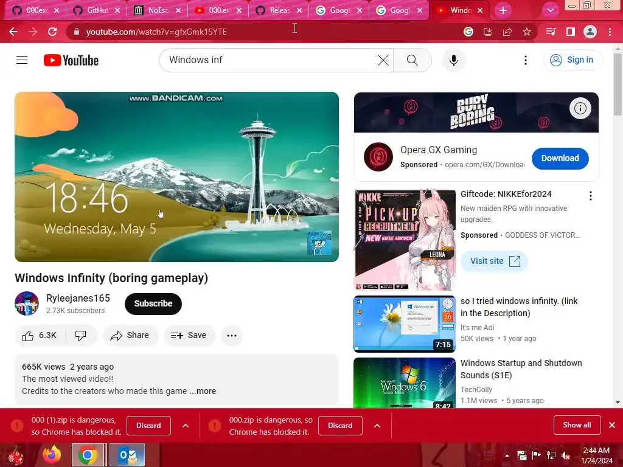Image resolution: width=623 pixels, height=467 pixels.
Task: Click the Chrome taskbar icon
Action: (88, 455)
